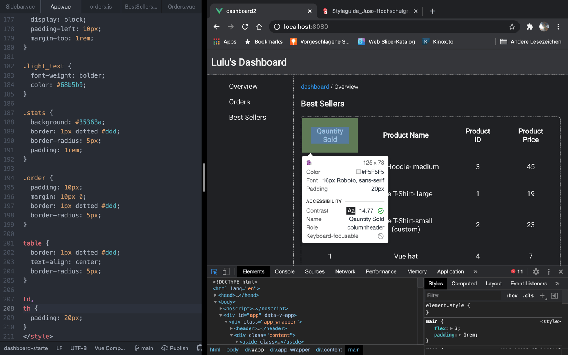This screenshot has height=355, width=568.
Task: Toggle the :hov element state panel
Action: pos(512,295)
